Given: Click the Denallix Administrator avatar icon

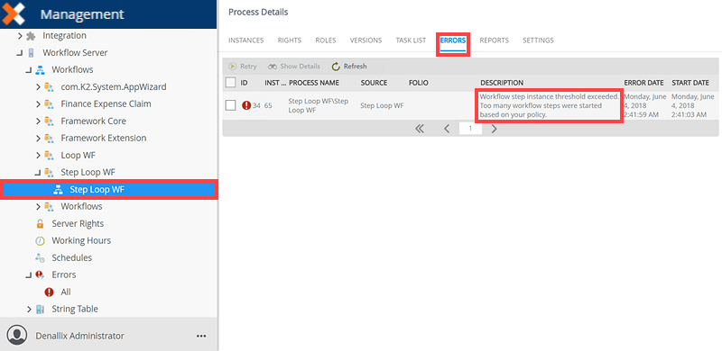Looking at the screenshot, I should [x=17, y=335].
